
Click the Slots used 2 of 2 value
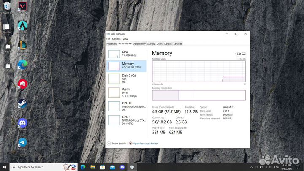[x=226, y=111]
